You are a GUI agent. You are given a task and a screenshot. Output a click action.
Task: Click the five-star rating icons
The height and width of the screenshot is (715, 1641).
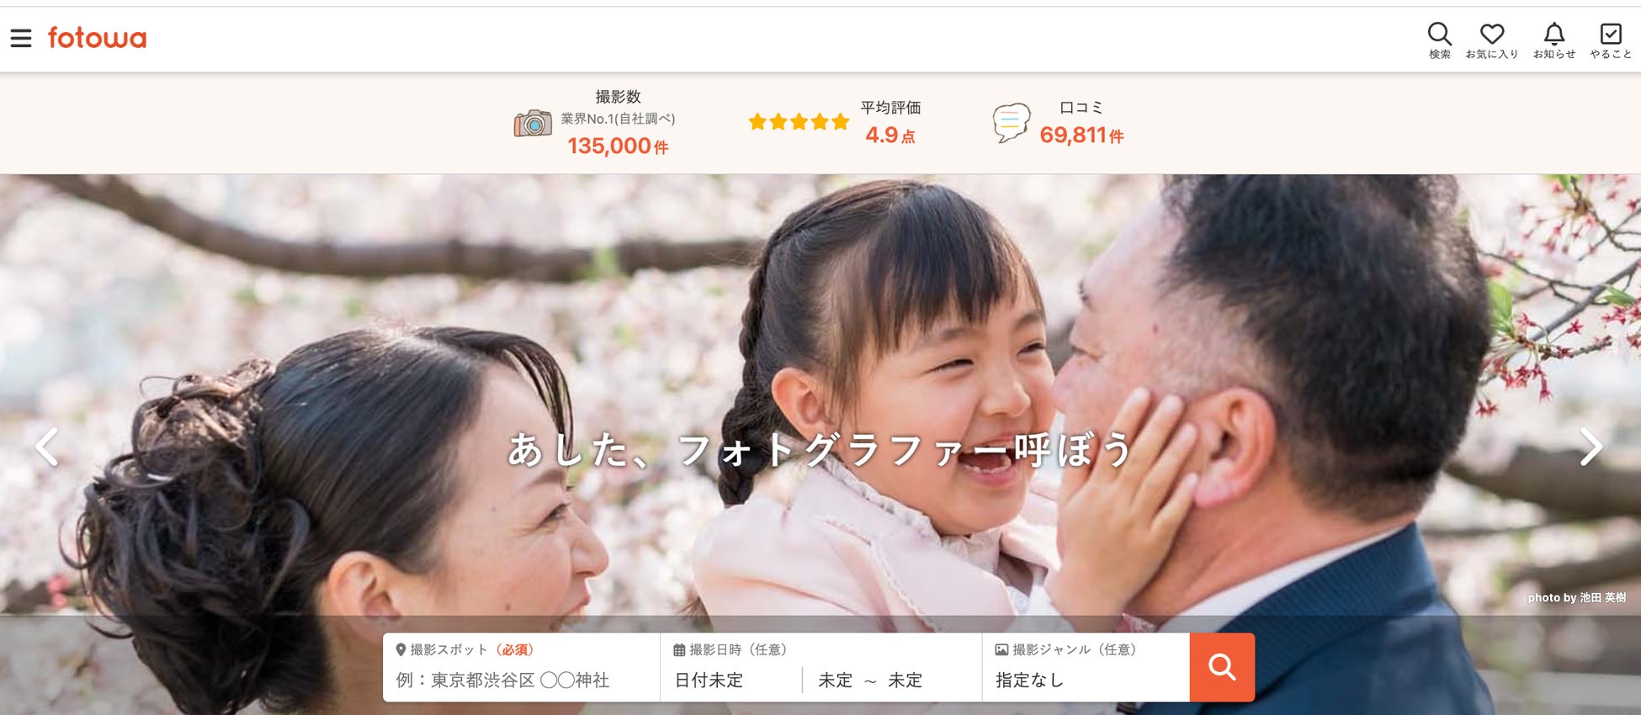[x=799, y=122]
